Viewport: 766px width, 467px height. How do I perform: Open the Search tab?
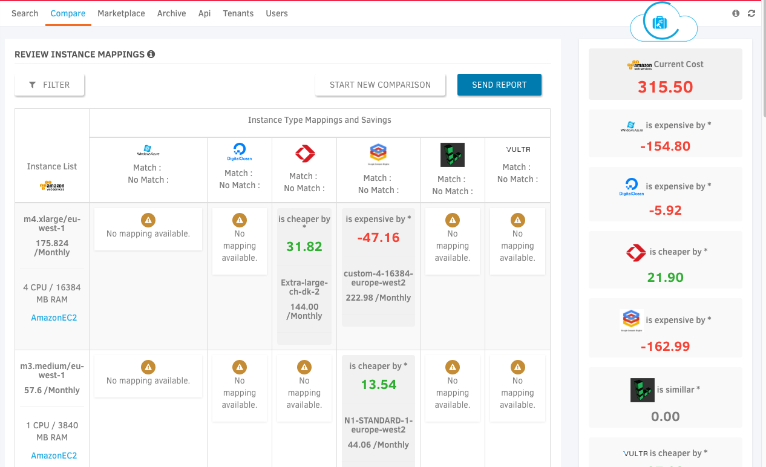[x=25, y=13]
